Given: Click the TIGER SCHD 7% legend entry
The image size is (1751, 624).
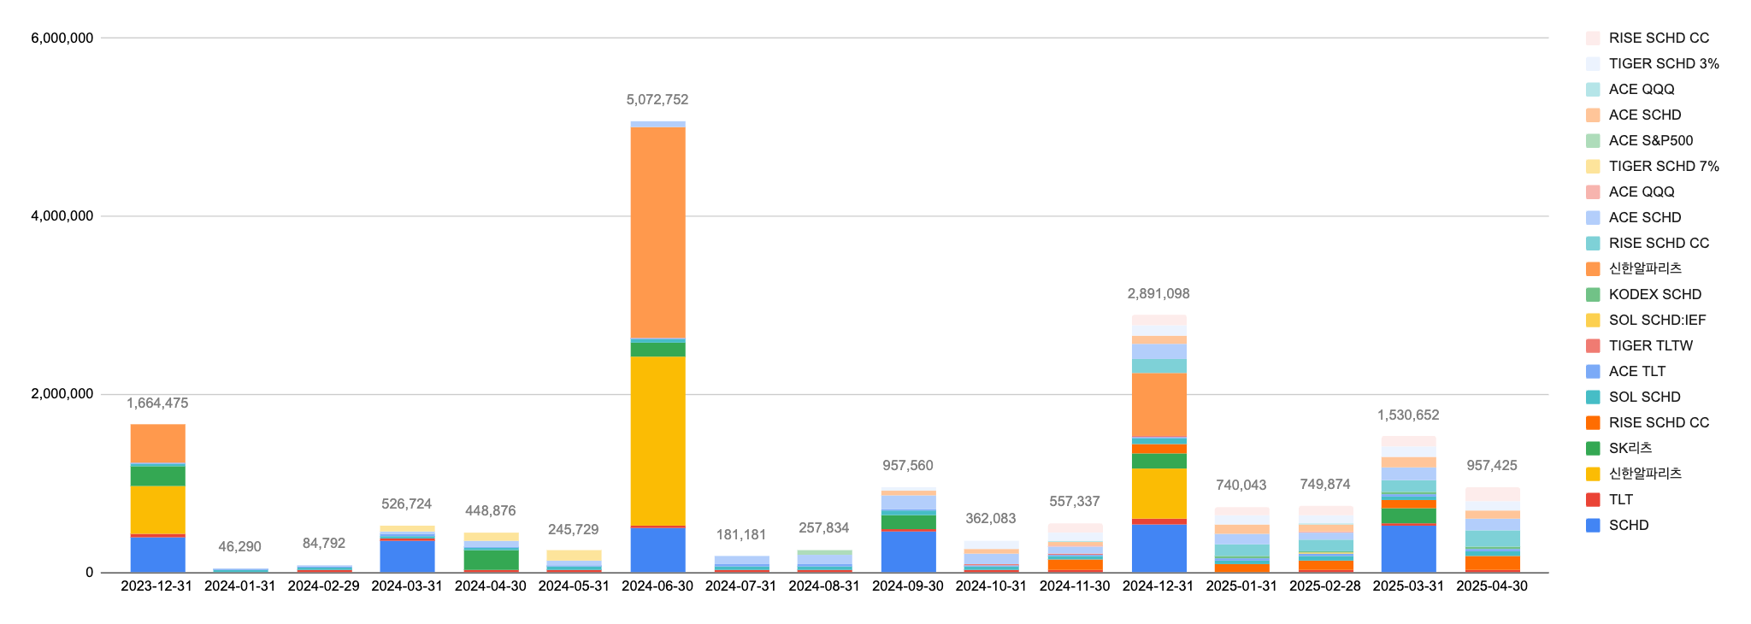Looking at the screenshot, I should pyautogui.click(x=1663, y=166).
